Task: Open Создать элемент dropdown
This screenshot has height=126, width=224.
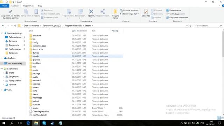Action: click(130, 10)
